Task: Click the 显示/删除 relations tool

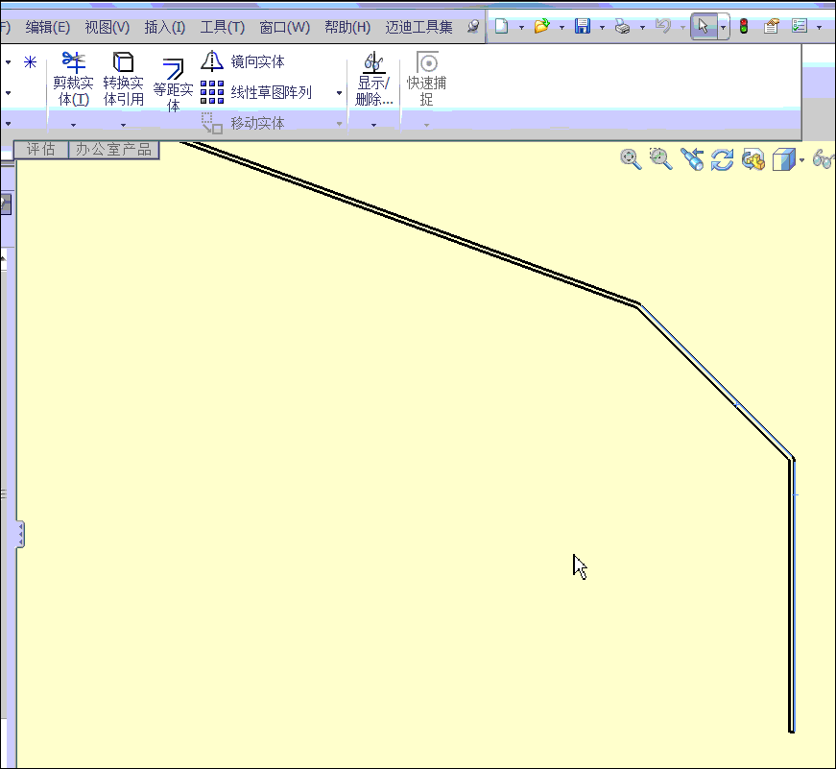Action: 373,79
